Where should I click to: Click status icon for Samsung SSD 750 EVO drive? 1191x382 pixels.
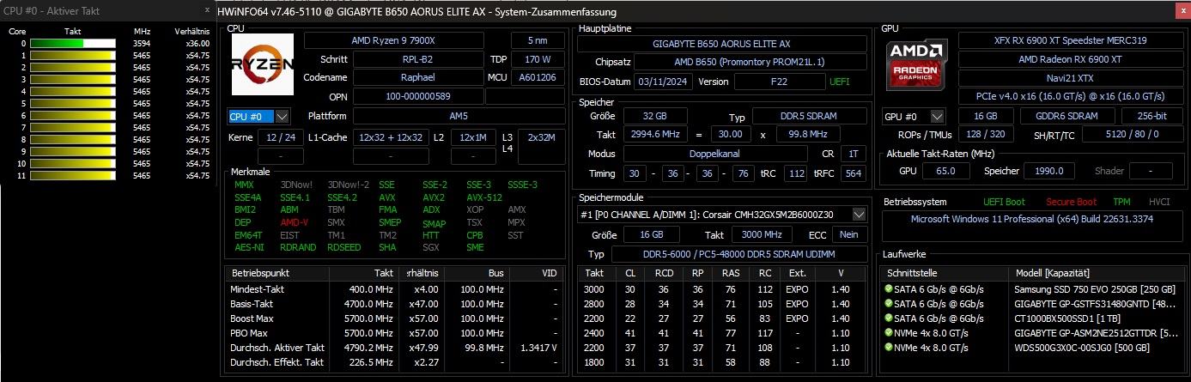click(x=889, y=289)
